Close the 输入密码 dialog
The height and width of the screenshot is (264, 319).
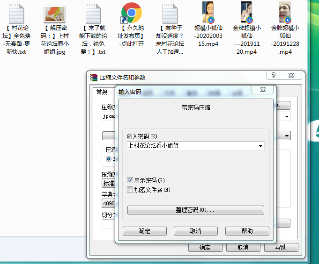263,90
